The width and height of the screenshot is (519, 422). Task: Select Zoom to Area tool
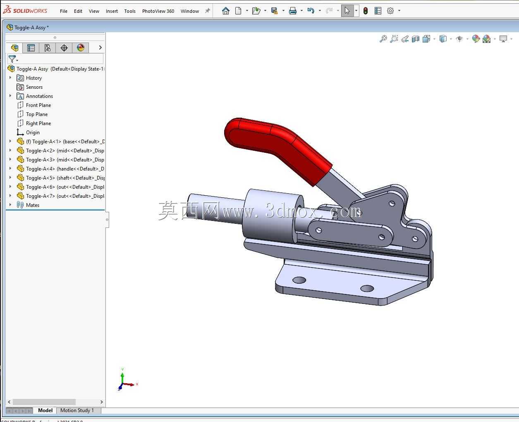(394, 39)
